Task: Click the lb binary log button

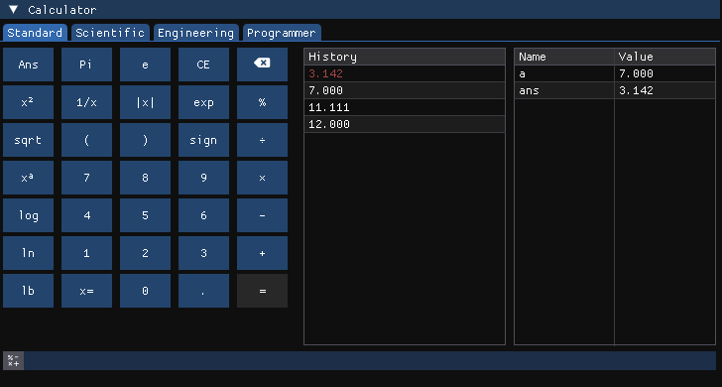Action: (28, 291)
